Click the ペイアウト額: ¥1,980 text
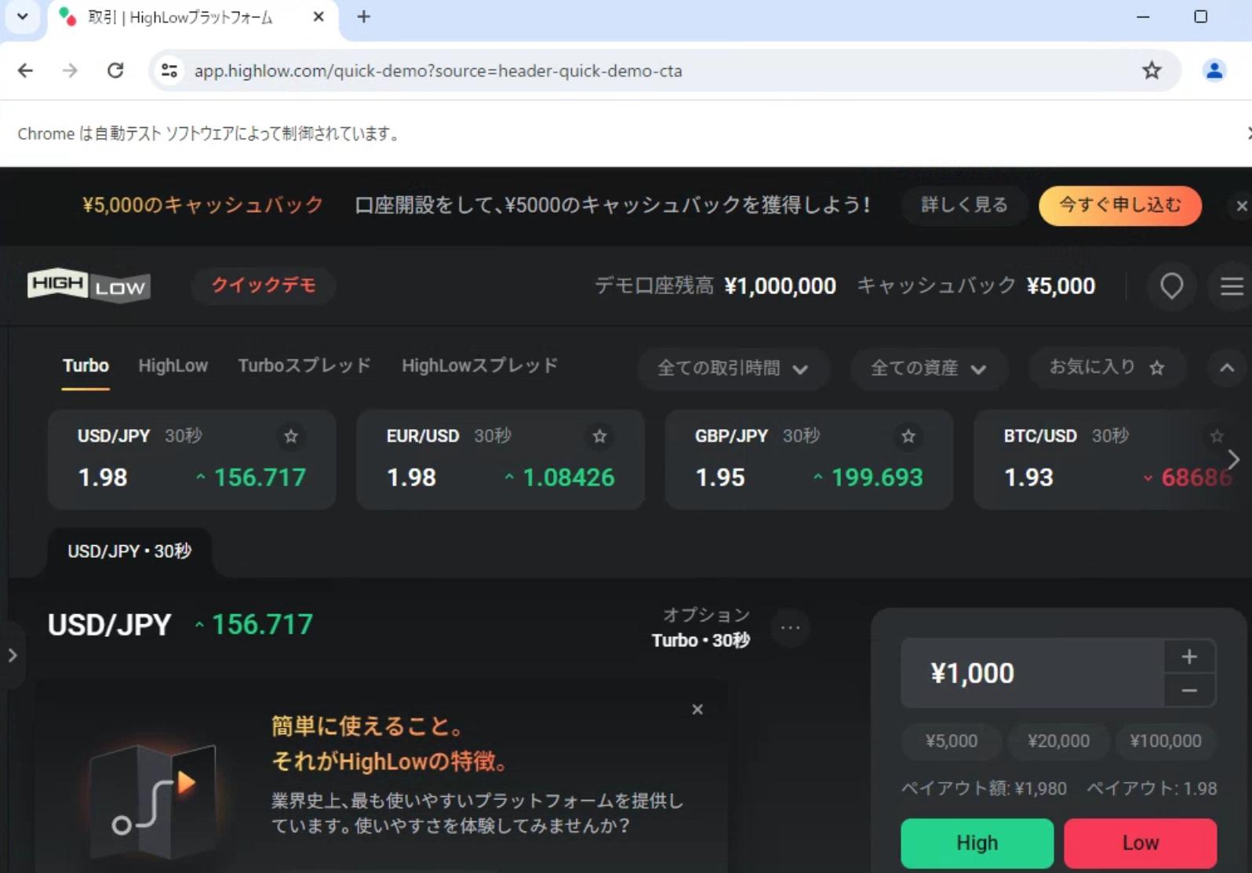The height and width of the screenshot is (873, 1252). [984, 788]
